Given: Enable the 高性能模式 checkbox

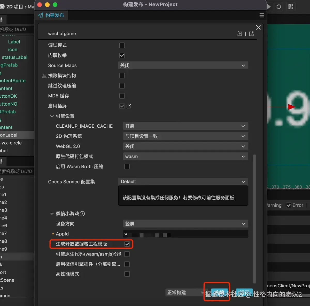Looking at the screenshot, I should point(127,274).
